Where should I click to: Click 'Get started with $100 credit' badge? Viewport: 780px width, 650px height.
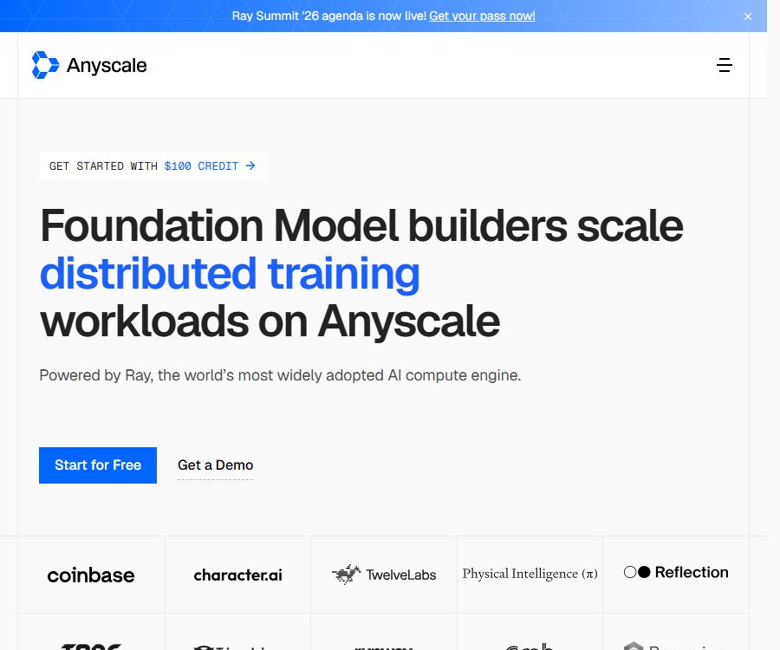click(x=153, y=166)
